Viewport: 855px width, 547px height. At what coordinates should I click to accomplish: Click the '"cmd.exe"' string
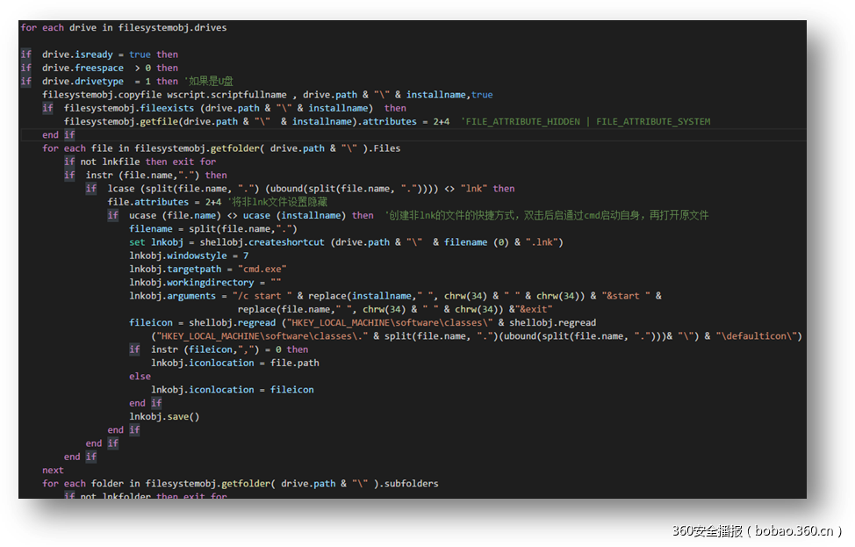tap(262, 270)
